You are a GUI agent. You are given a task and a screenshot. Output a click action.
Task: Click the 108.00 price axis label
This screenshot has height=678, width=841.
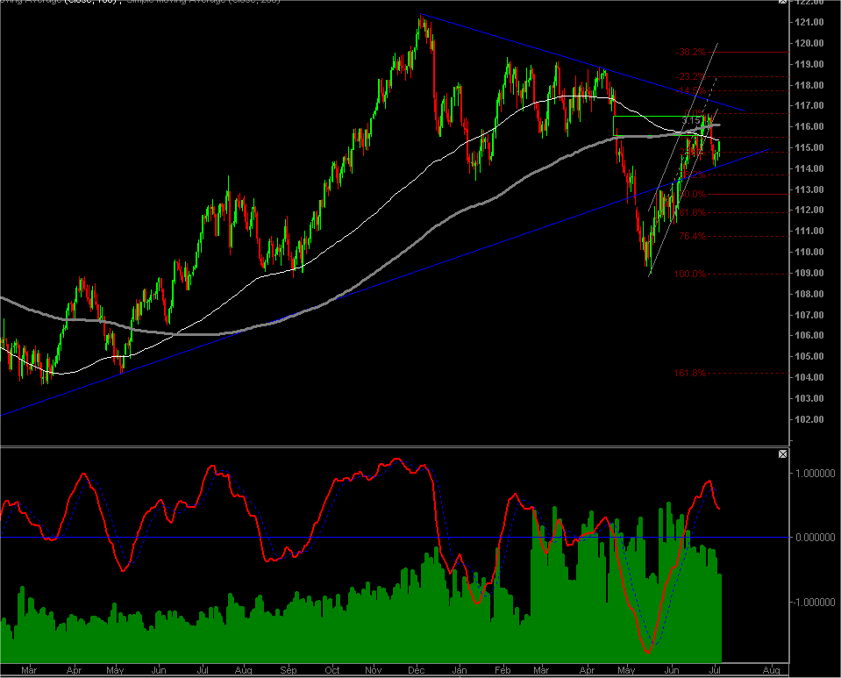pyautogui.click(x=809, y=294)
